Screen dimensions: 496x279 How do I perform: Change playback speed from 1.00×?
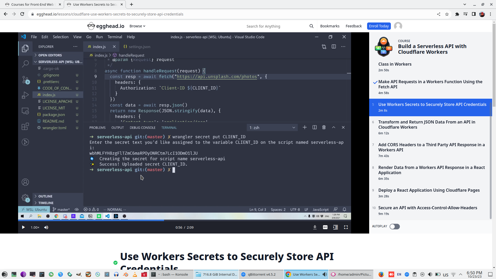tap(35, 227)
